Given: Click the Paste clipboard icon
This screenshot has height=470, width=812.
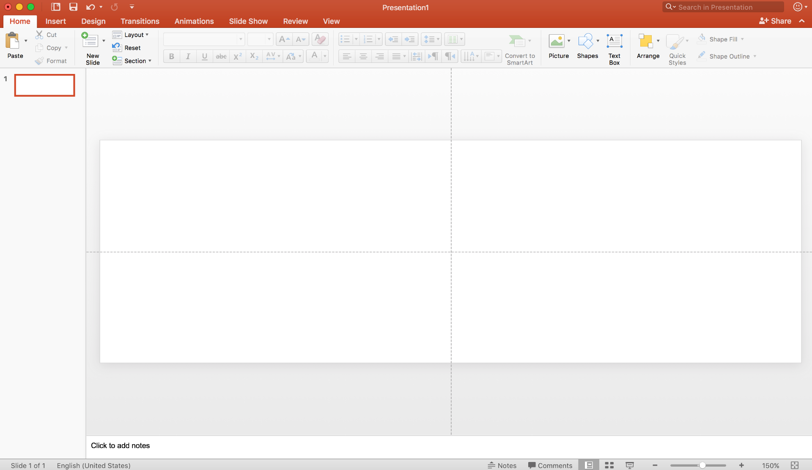Looking at the screenshot, I should click(x=12, y=41).
